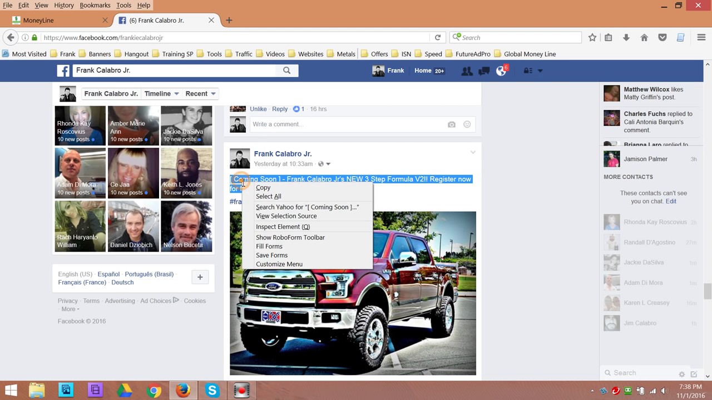Open red Ford truck post image
This screenshot has width=712, height=400.
pos(353,293)
